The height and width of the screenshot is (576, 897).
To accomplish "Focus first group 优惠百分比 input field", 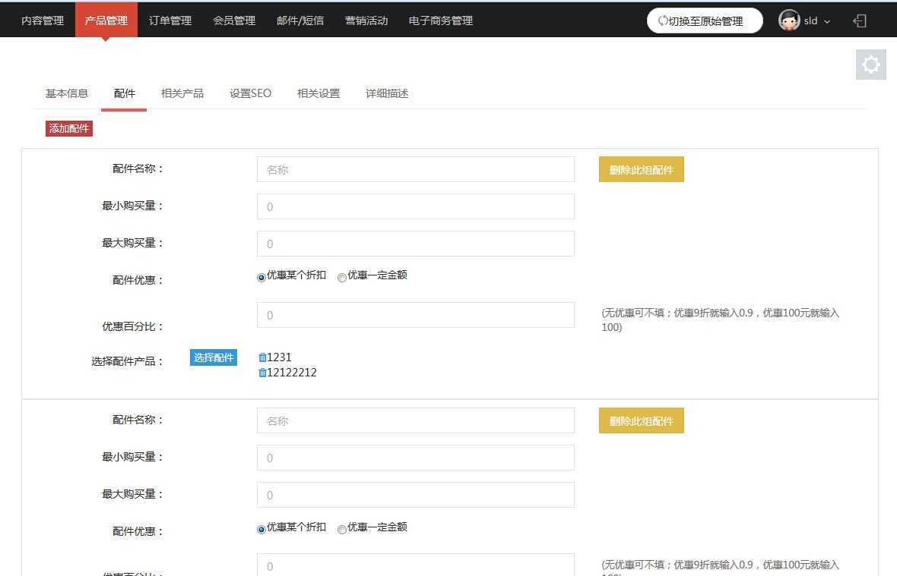I will pos(415,315).
